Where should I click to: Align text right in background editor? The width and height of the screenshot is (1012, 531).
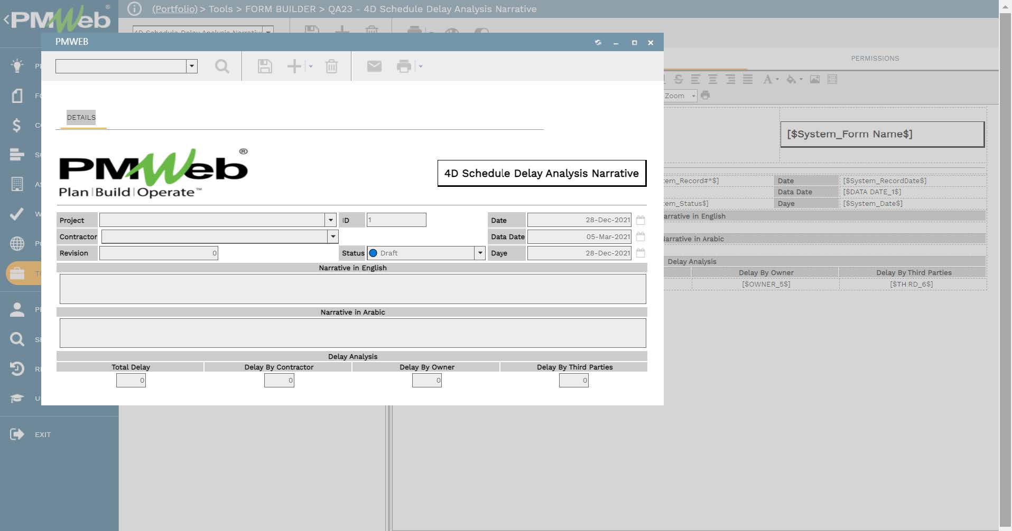click(730, 79)
